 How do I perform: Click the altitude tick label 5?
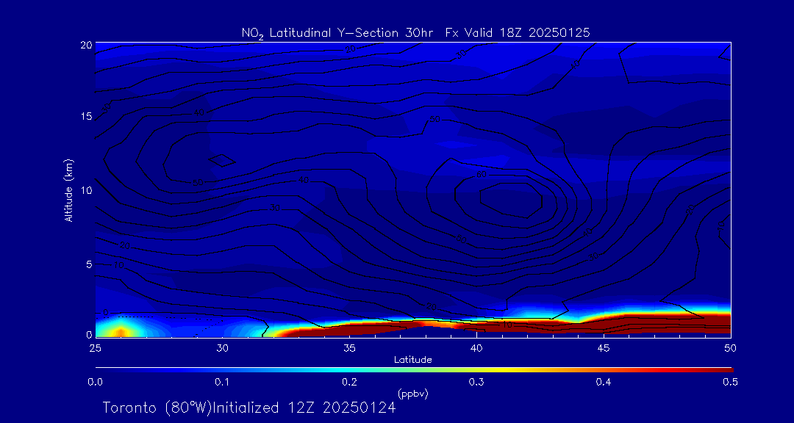coord(87,264)
